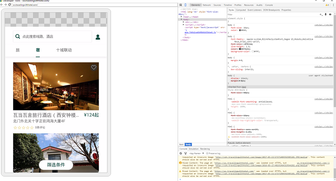Open the DevTools three-dot menu
This screenshot has width=336, height=181.
point(333,5)
